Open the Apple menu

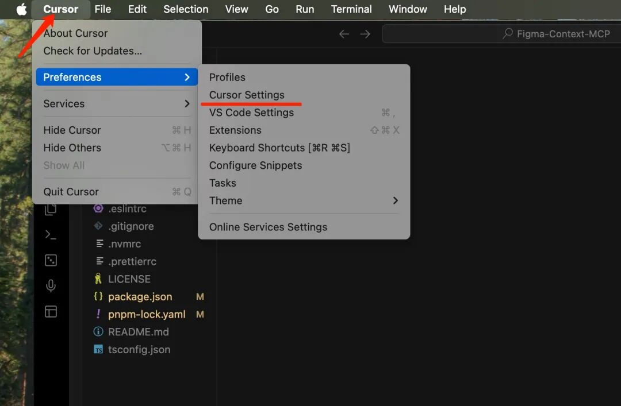(22, 9)
